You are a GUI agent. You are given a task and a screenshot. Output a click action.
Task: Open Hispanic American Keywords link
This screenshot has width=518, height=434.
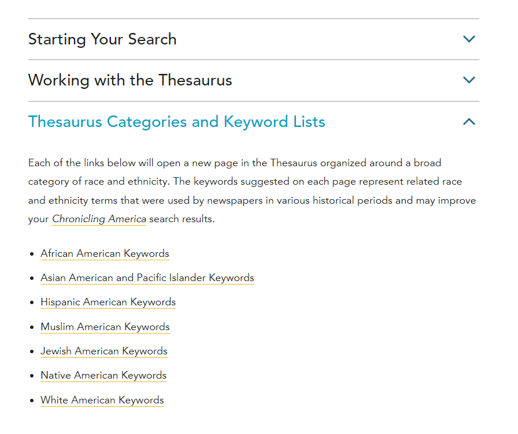click(108, 302)
